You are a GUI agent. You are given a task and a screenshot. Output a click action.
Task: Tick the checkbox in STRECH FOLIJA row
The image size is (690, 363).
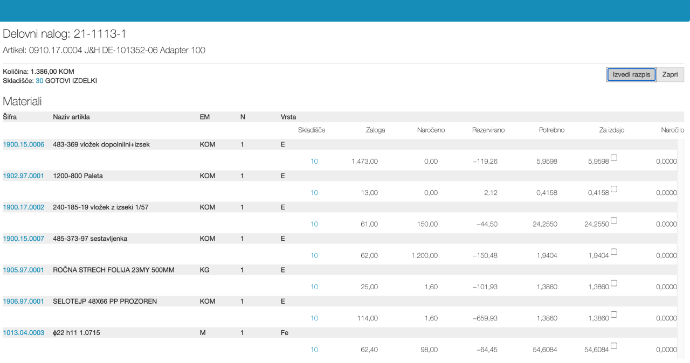614,283
